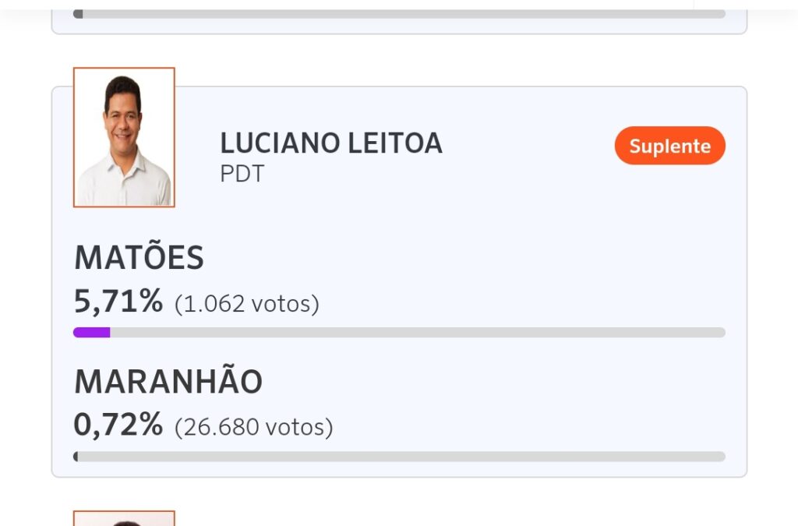
Task: Open the next candidate's photo at the bottom
Action: (124, 518)
